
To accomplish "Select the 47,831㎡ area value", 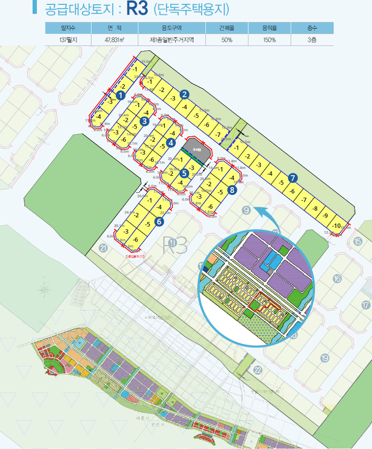I will click(114, 40).
